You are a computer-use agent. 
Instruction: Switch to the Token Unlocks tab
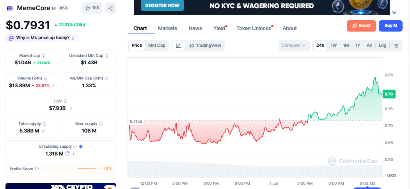(254, 28)
